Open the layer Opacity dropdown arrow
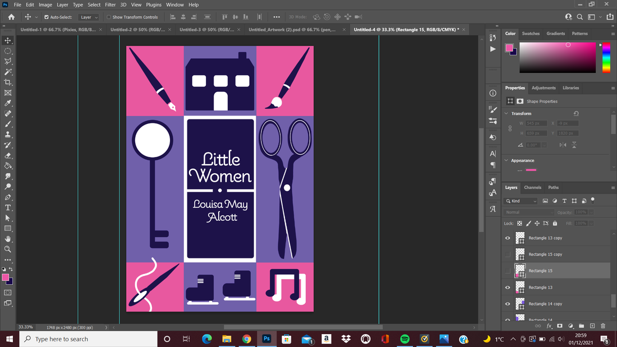This screenshot has height=347, width=617. (x=591, y=212)
